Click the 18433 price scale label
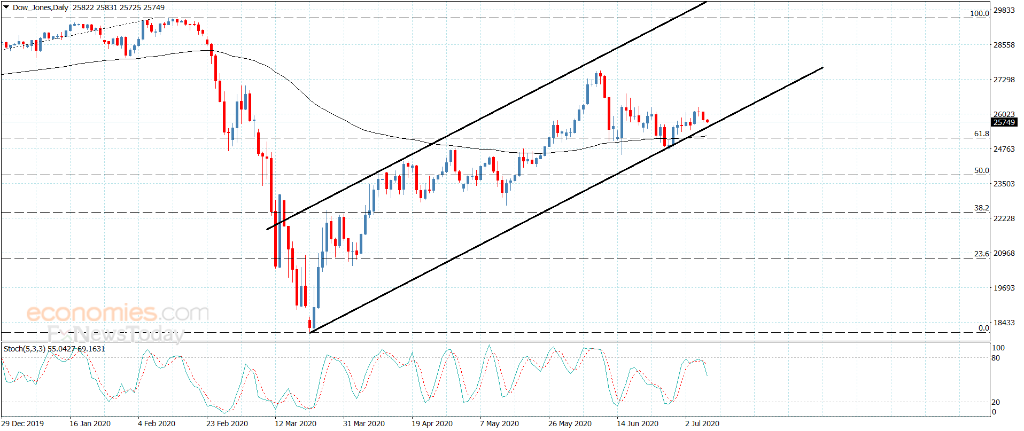The image size is (1024, 431). point(1004,323)
